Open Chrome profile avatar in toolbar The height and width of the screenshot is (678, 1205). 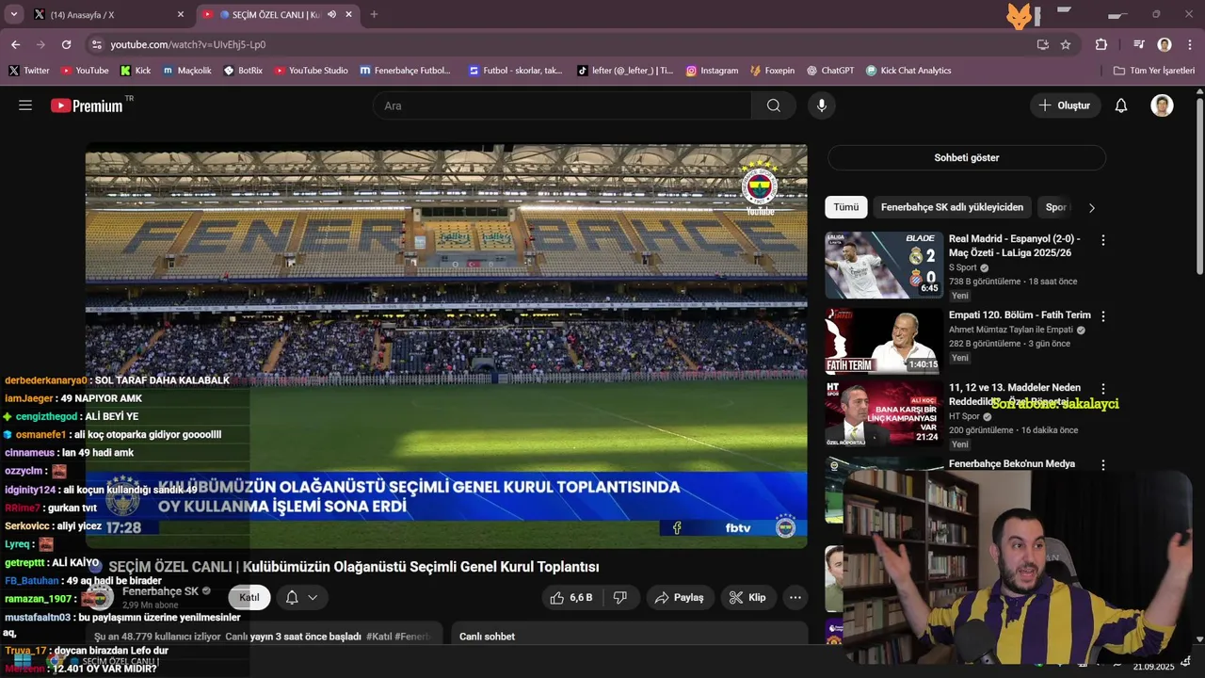[x=1165, y=44]
